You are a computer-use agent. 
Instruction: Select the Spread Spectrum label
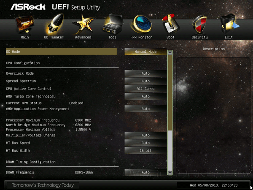tap(21, 81)
